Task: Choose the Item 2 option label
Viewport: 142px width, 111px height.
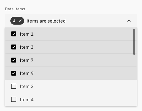Action: (x=27, y=87)
